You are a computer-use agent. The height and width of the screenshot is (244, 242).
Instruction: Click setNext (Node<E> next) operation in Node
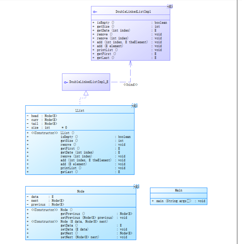click(80, 237)
